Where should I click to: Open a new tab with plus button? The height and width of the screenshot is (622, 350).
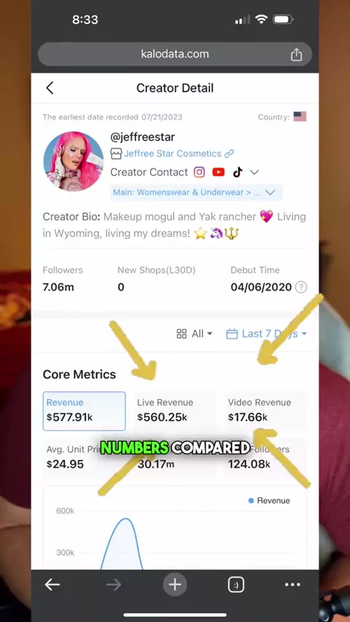(x=175, y=584)
